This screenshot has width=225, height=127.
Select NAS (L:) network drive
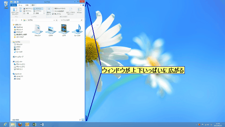coord(18,69)
